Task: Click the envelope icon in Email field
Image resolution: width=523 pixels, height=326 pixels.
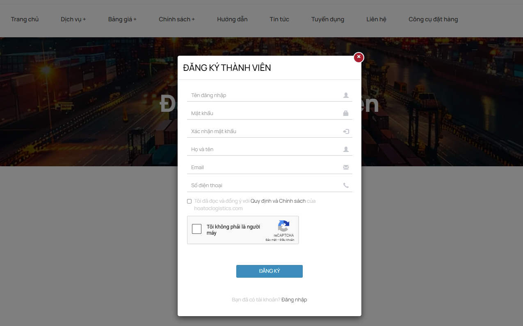Action: (x=346, y=168)
